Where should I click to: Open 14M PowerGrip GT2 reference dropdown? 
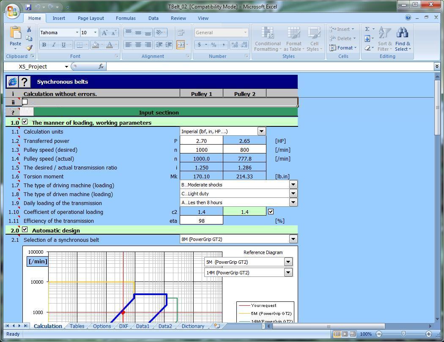288,272
